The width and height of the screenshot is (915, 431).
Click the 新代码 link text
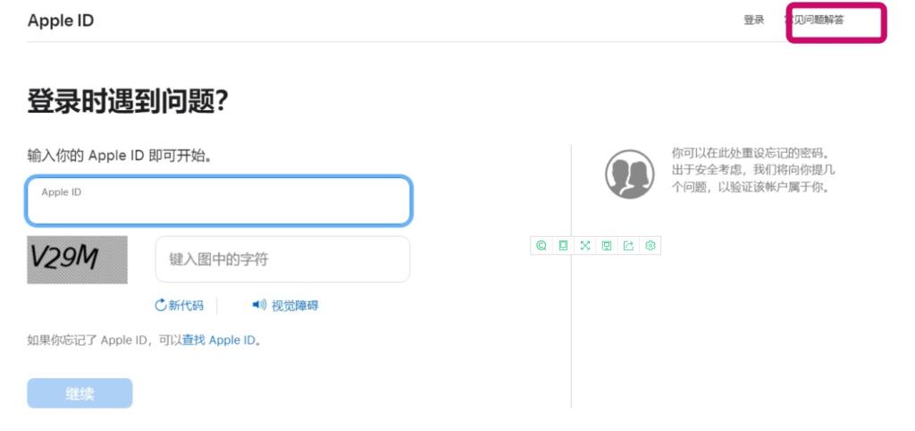point(186,306)
